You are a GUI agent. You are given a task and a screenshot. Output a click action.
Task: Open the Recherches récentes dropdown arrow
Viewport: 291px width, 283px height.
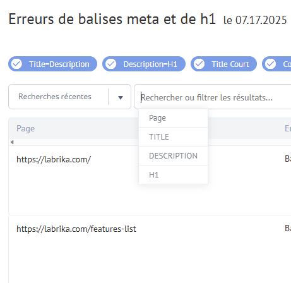pyautogui.click(x=121, y=97)
